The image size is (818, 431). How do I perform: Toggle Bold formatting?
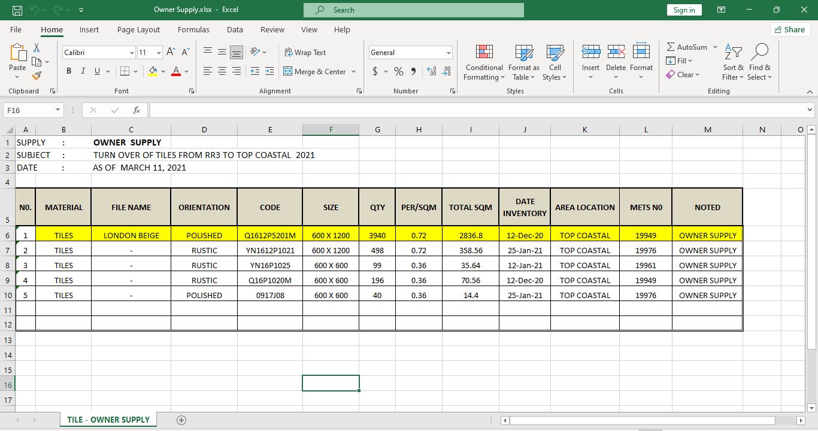(68, 71)
